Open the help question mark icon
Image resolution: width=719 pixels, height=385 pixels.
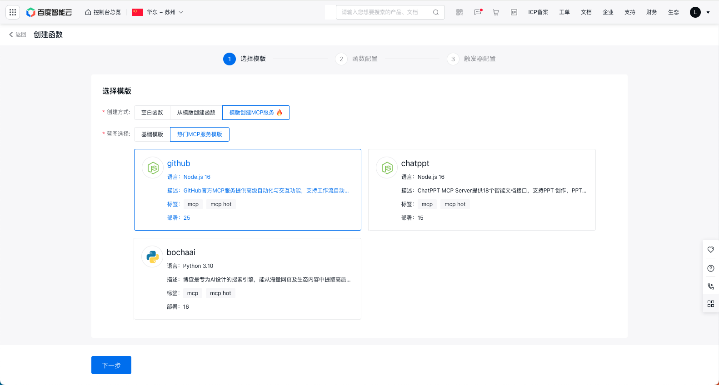coord(711,268)
